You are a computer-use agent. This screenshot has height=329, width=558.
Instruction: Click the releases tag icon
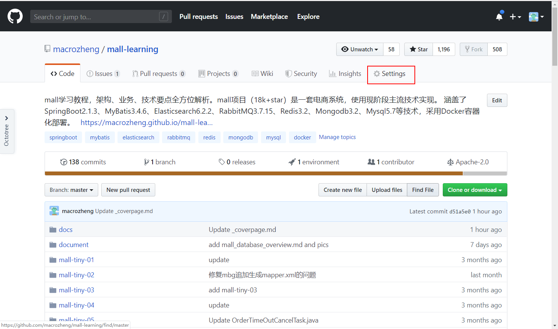point(222,162)
